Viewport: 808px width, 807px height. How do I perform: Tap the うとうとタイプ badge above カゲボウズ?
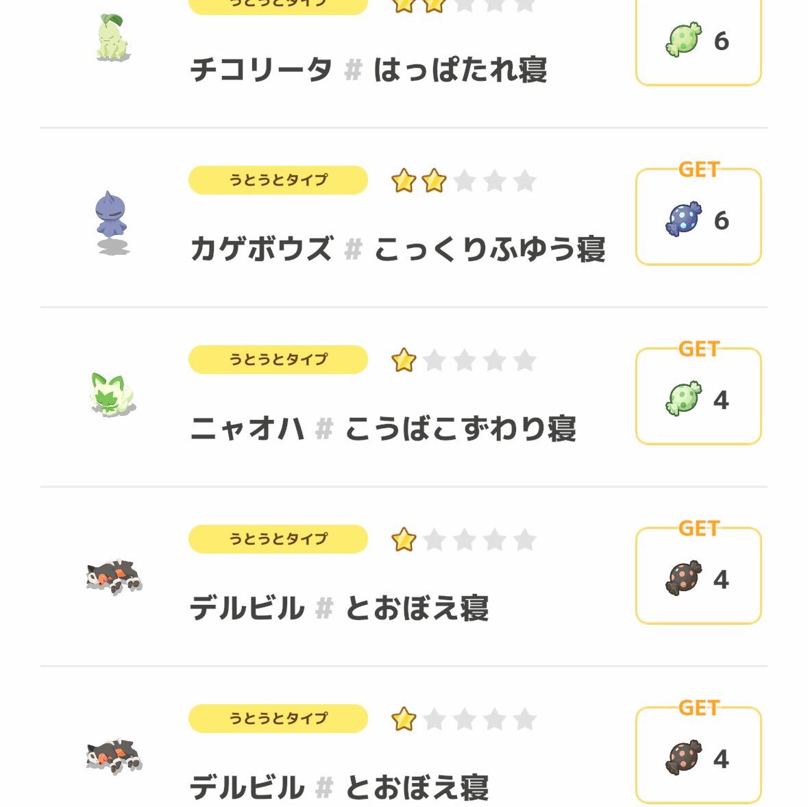(278, 180)
